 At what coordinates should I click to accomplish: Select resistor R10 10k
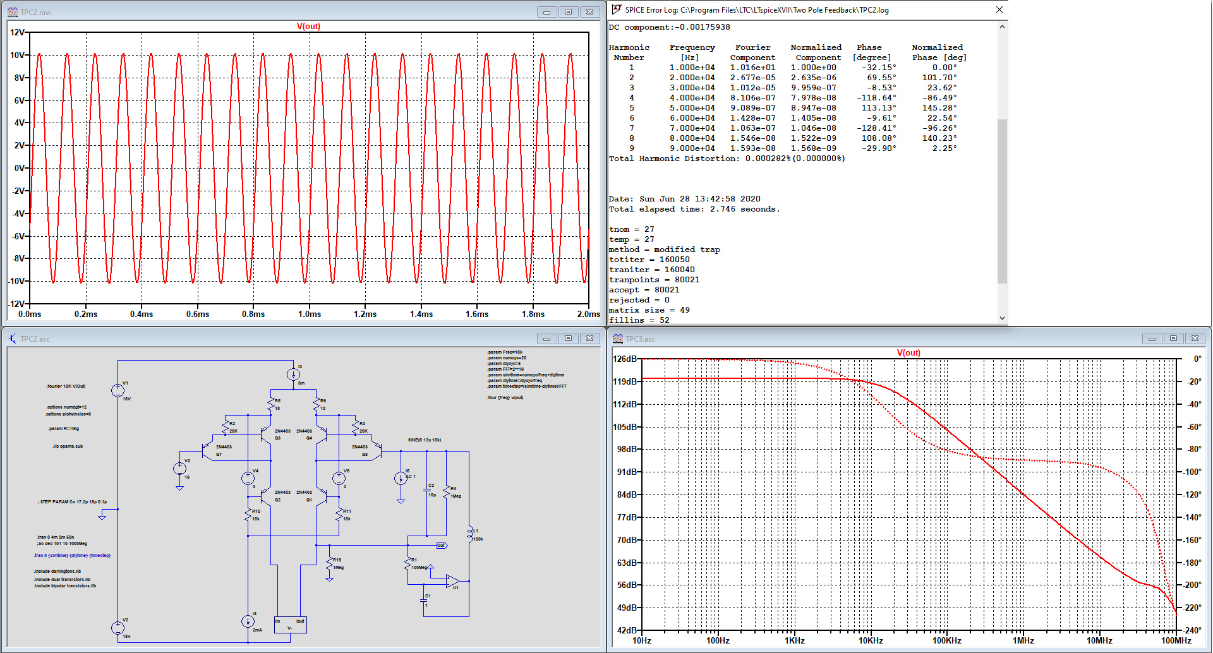248,515
